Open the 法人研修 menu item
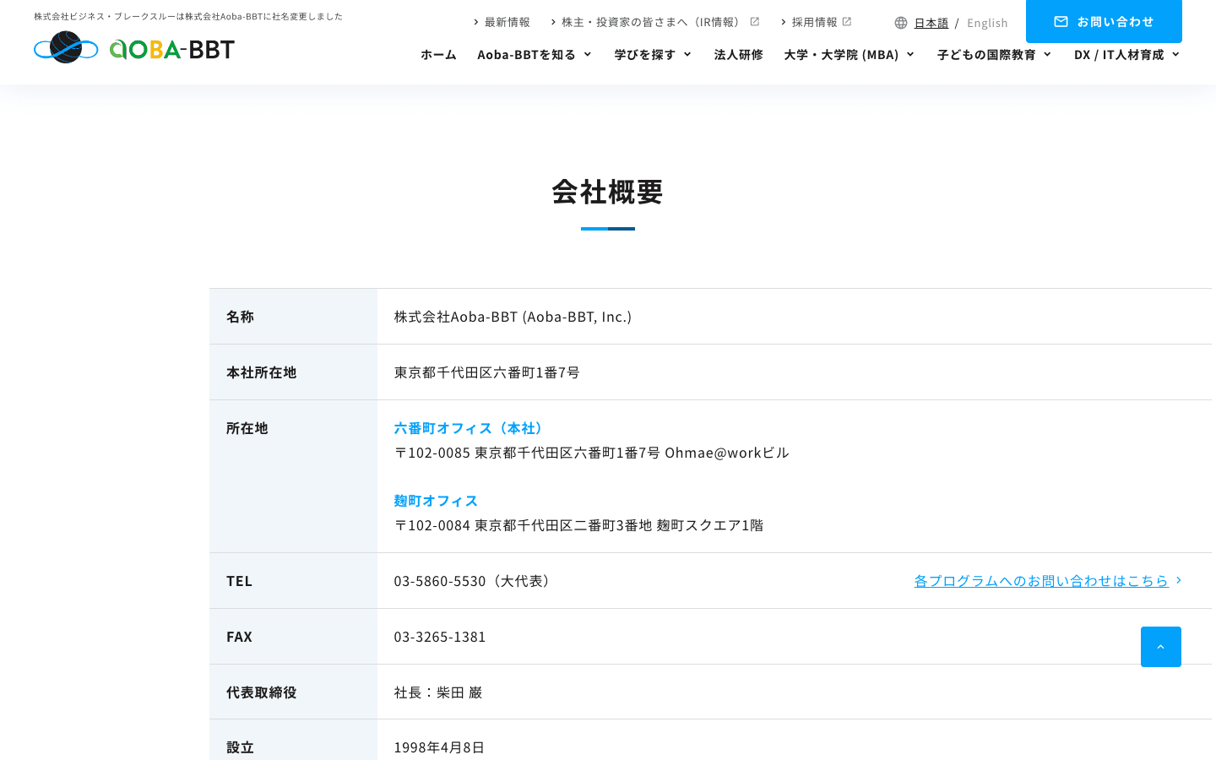1216x760 pixels. [738, 55]
